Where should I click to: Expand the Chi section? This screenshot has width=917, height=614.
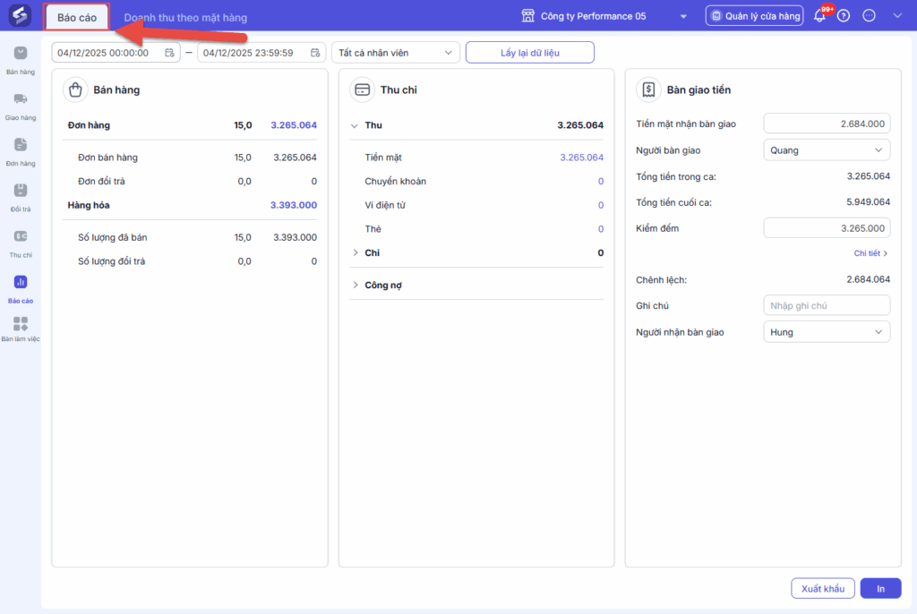click(x=355, y=253)
